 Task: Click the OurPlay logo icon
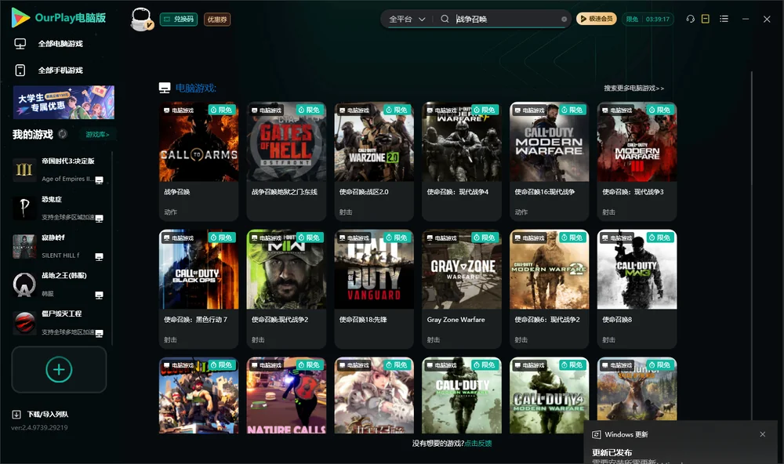click(20, 18)
